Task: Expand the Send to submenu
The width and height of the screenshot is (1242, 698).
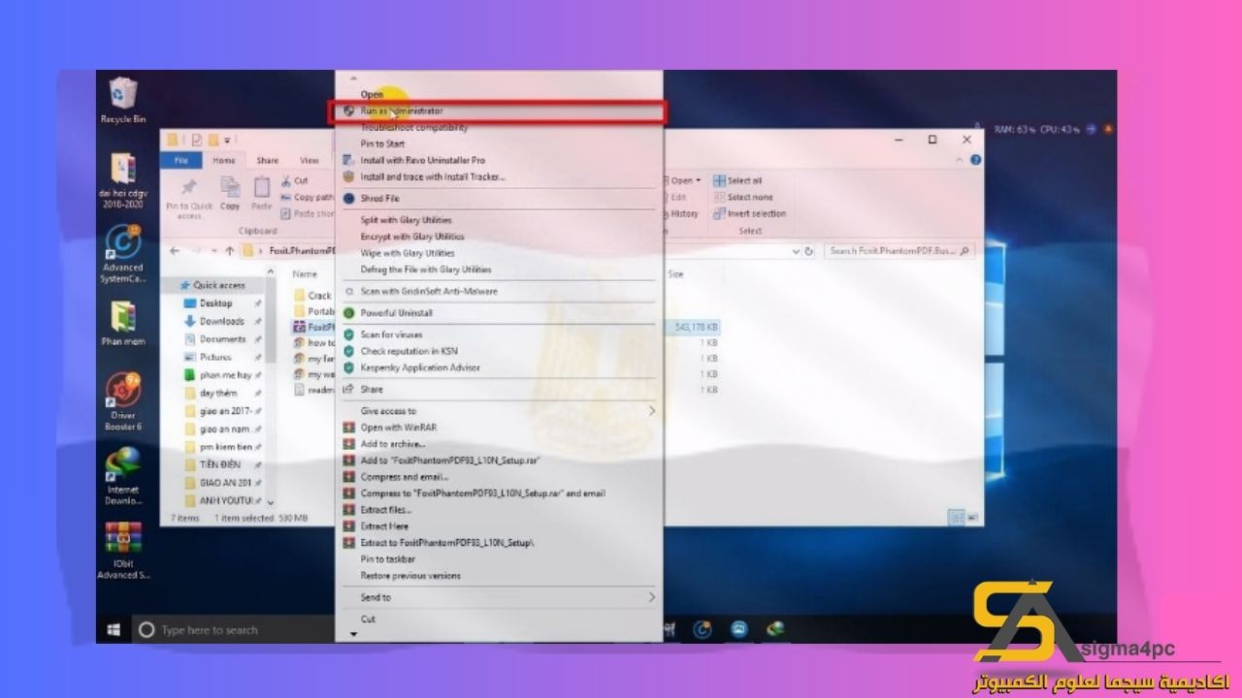Action: (x=499, y=597)
